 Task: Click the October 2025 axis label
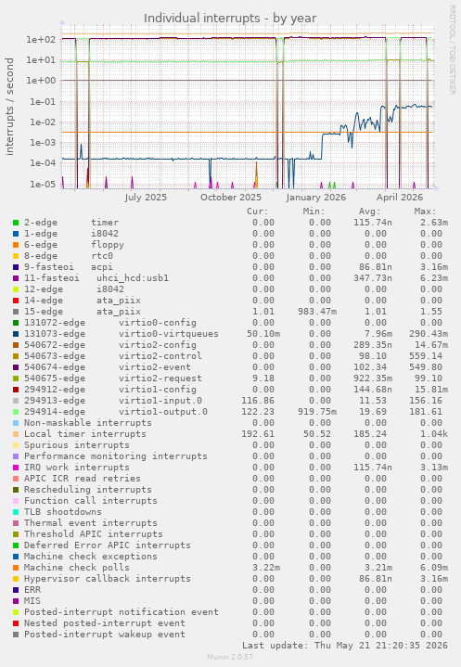231,198
